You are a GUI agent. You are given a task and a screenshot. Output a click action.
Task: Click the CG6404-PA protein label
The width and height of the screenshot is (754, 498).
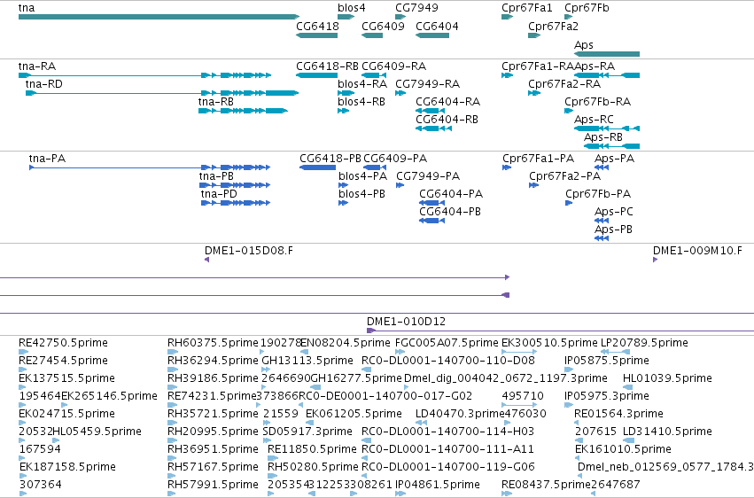click(x=451, y=194)
